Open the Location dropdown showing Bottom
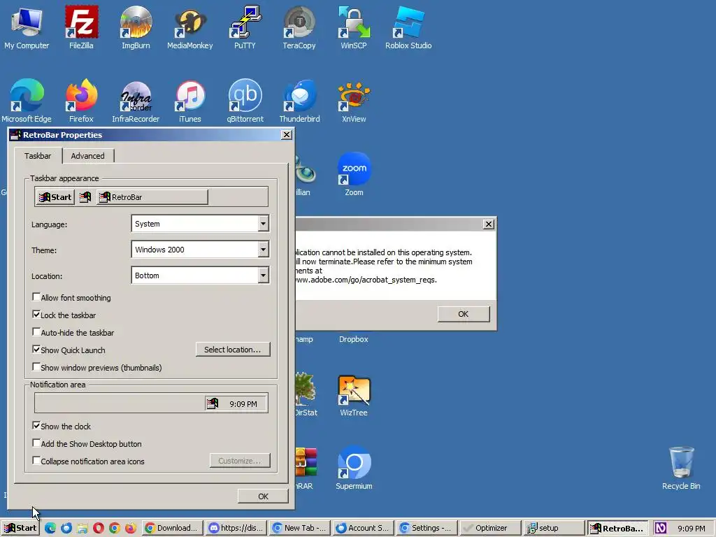 (200, 275)
